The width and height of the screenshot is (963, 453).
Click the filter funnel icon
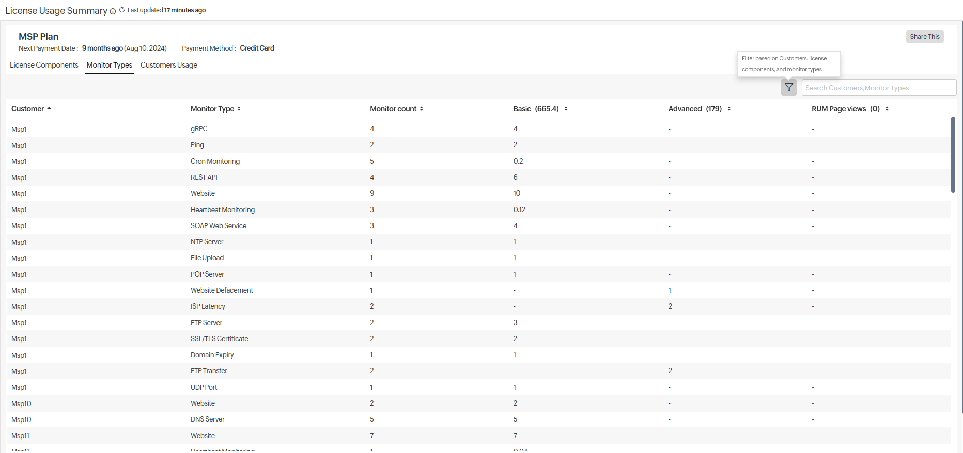click(788, 88)
